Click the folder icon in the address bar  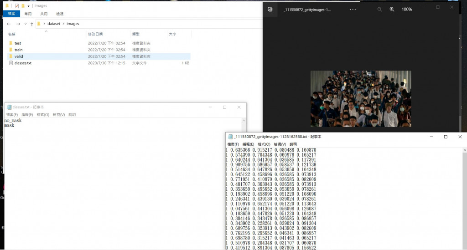(x=39, y=24)
